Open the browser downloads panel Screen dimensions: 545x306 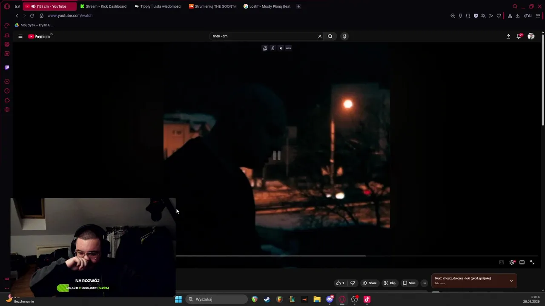517,16
